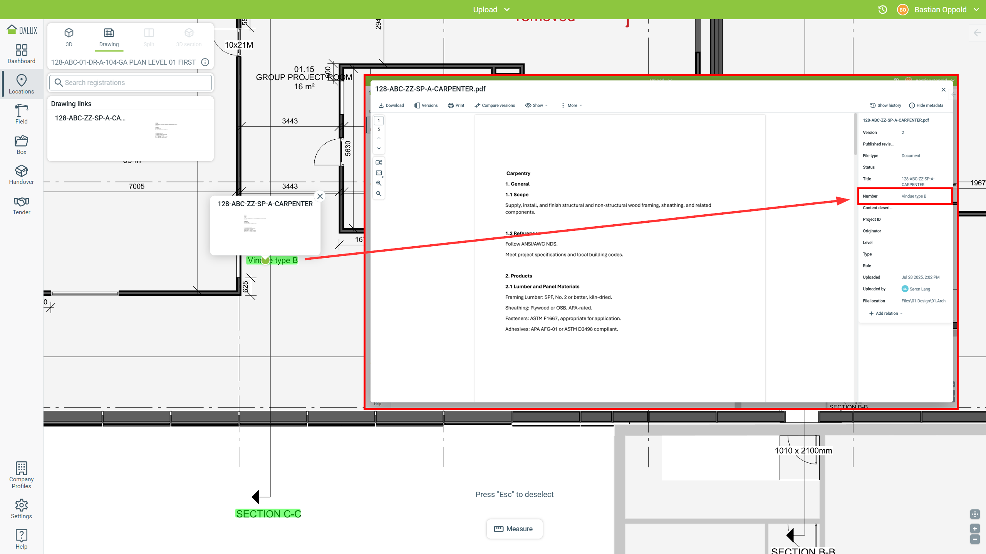Screen dimensions: 986x554
Task: Click zoom in plus button on map
Action: (x=974, y=528)
